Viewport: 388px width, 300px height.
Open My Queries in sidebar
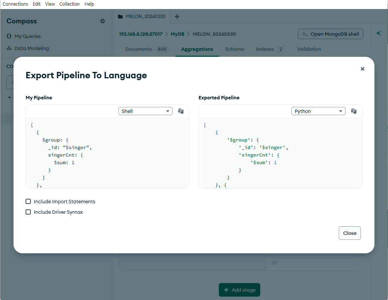click(x=27, y=36)
